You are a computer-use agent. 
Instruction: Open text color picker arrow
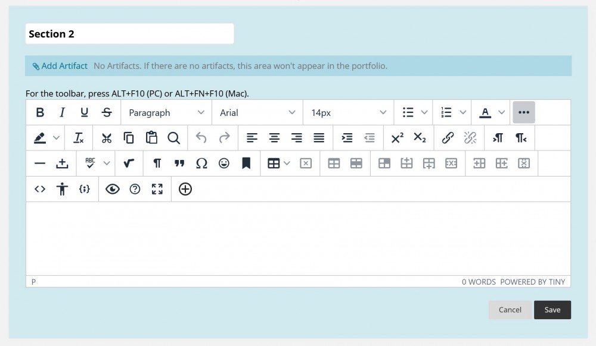click(x=501, y=112)
